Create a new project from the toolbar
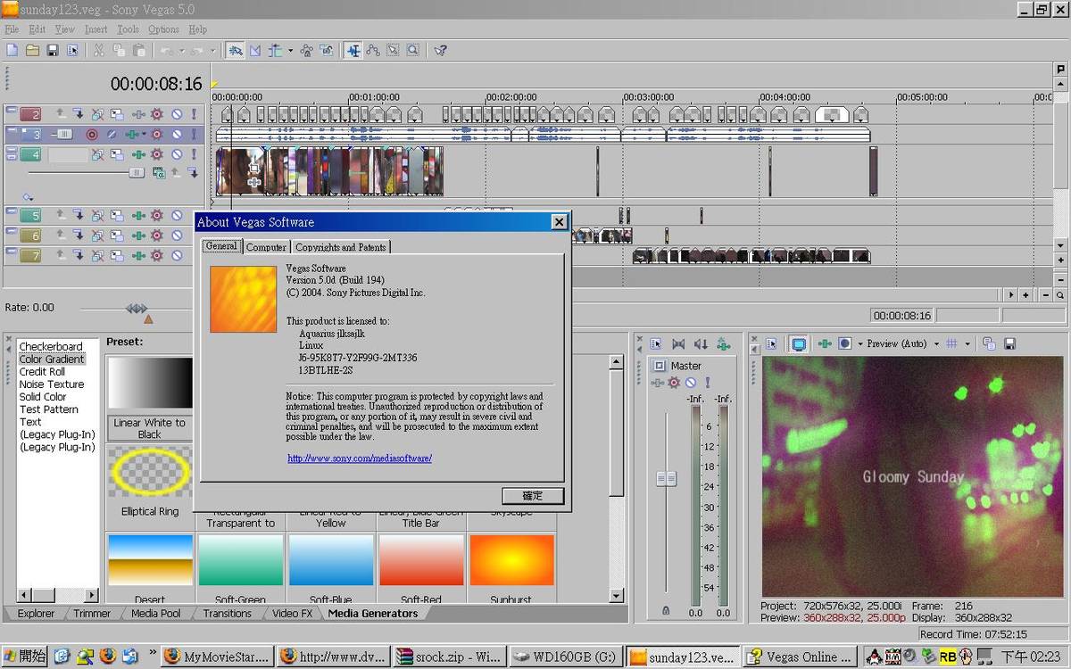This screenshot has width=1071, height=669. [12, 51]
